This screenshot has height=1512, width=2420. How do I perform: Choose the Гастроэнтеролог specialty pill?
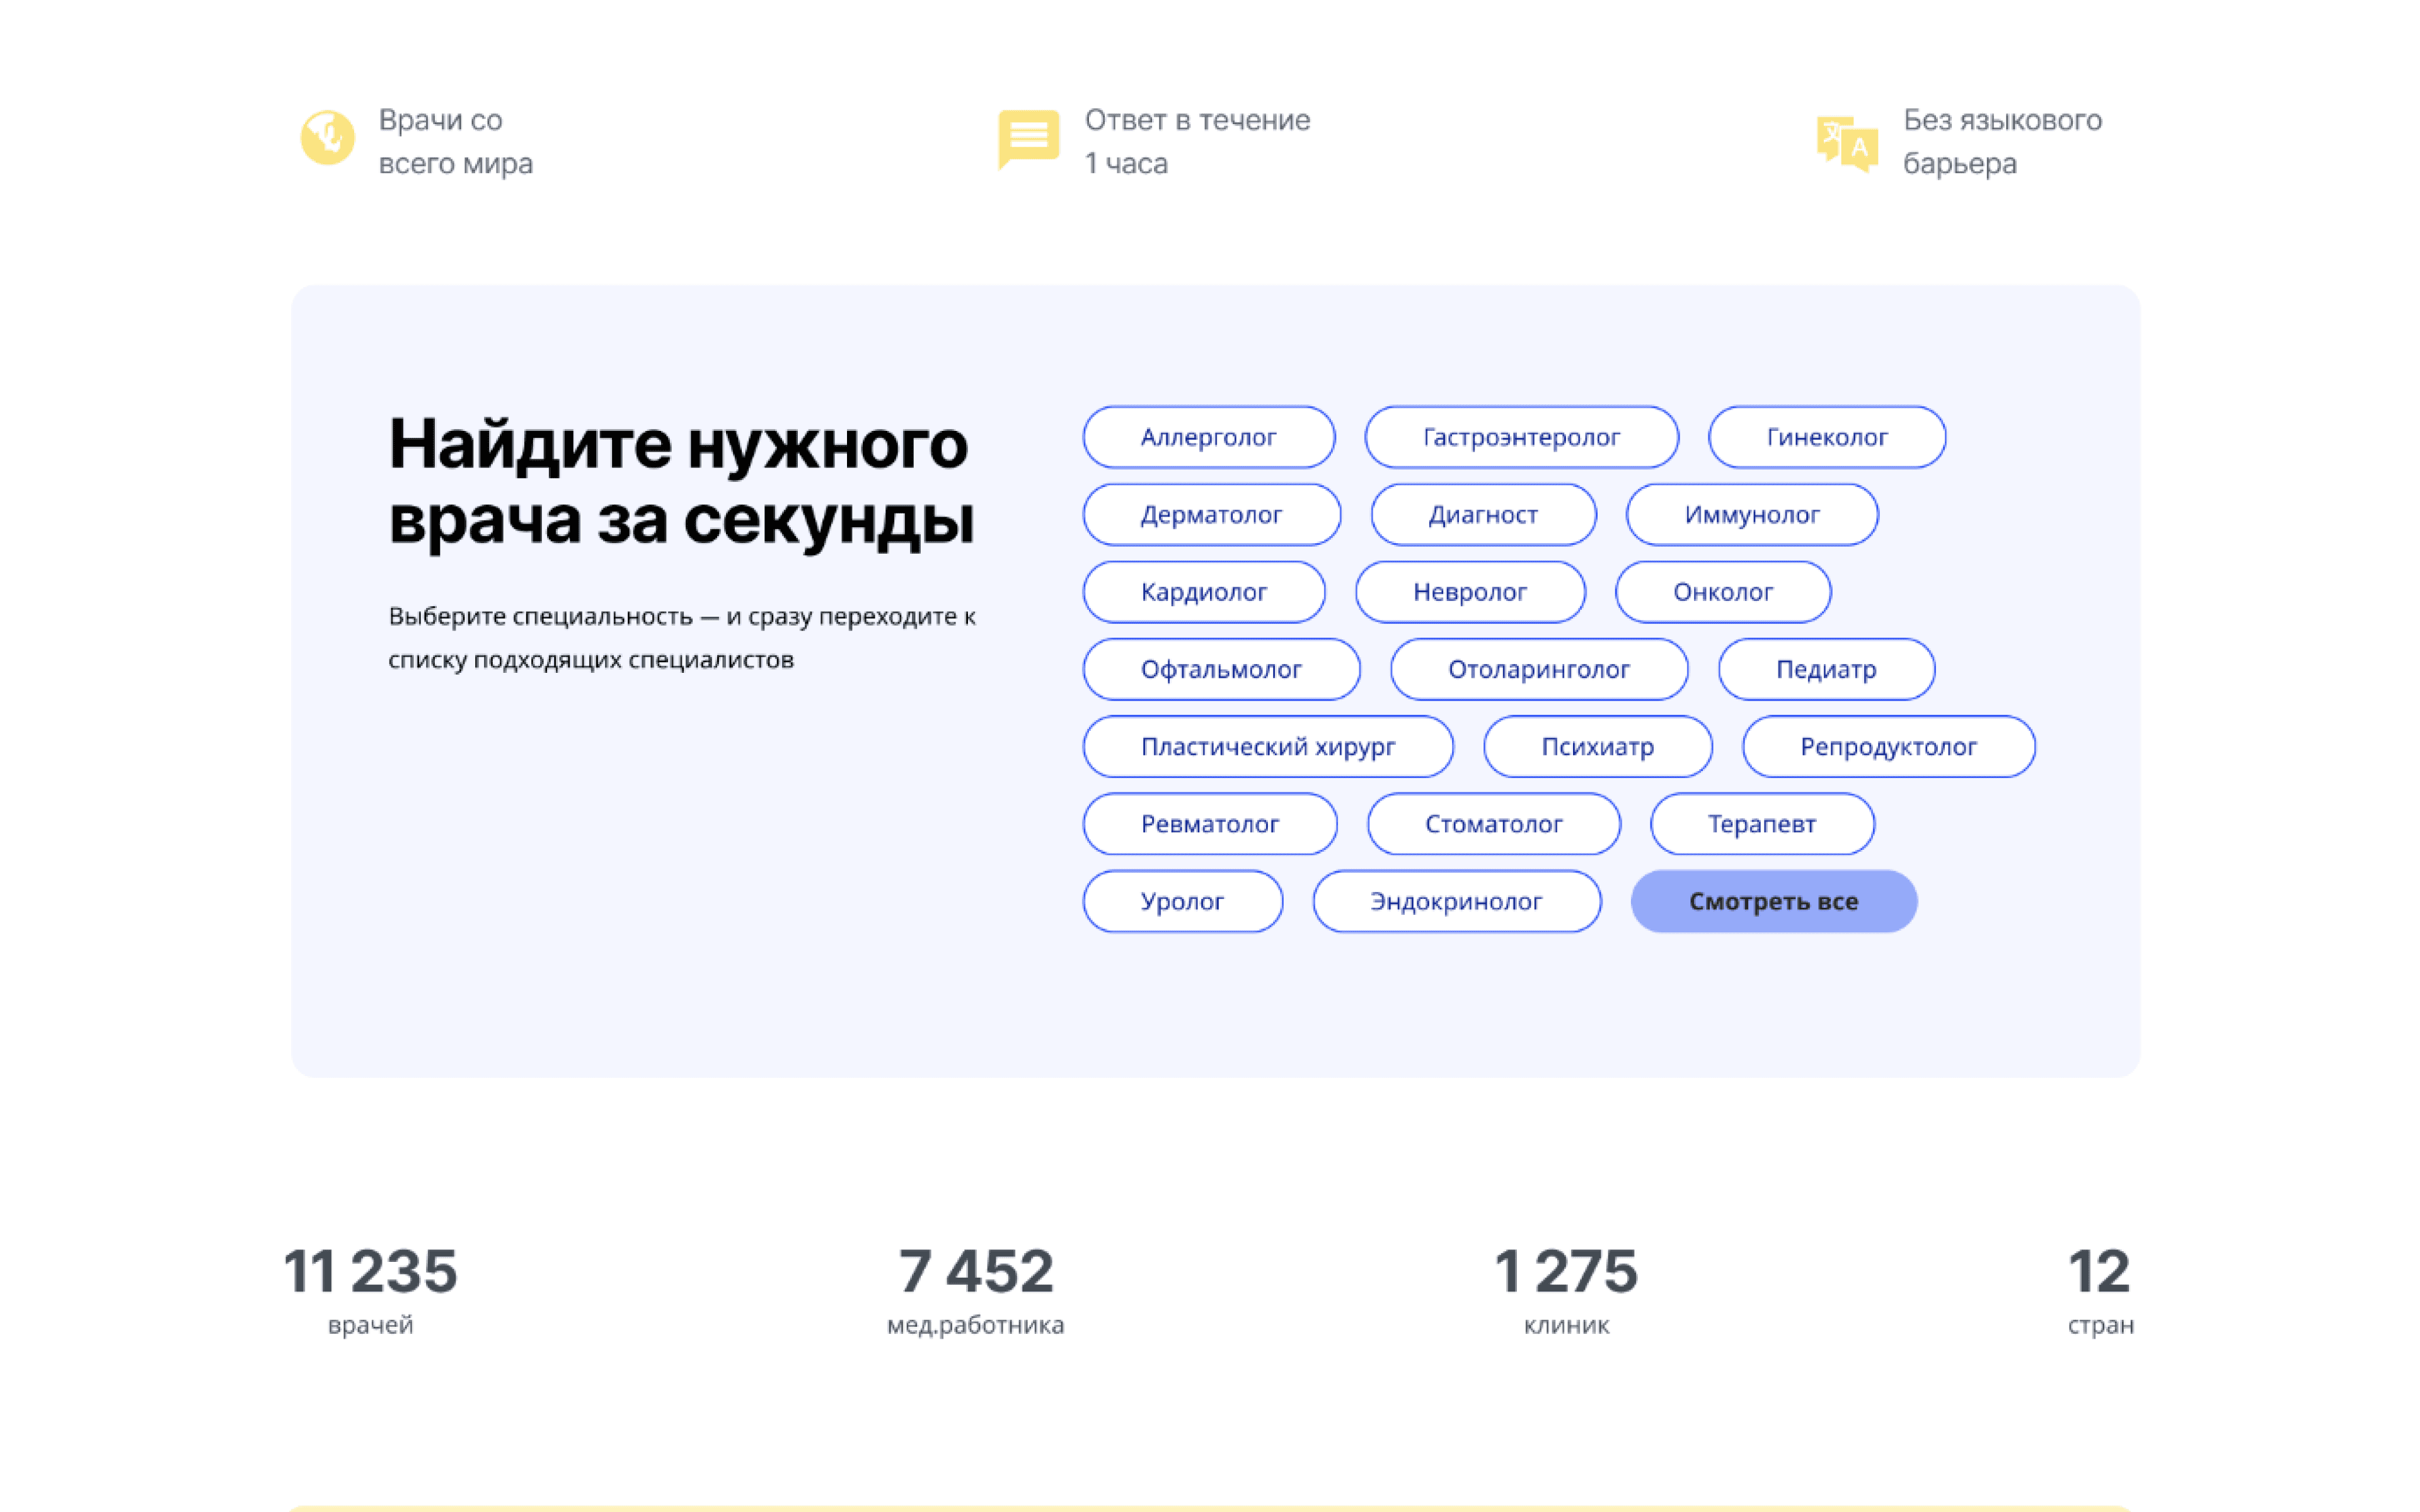point(1520,437)
